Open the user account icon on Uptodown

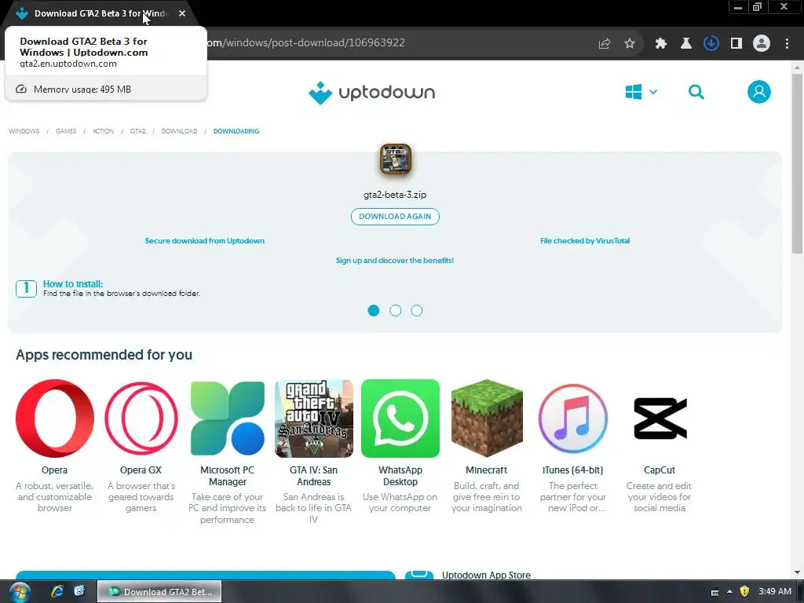coord(759,93)
